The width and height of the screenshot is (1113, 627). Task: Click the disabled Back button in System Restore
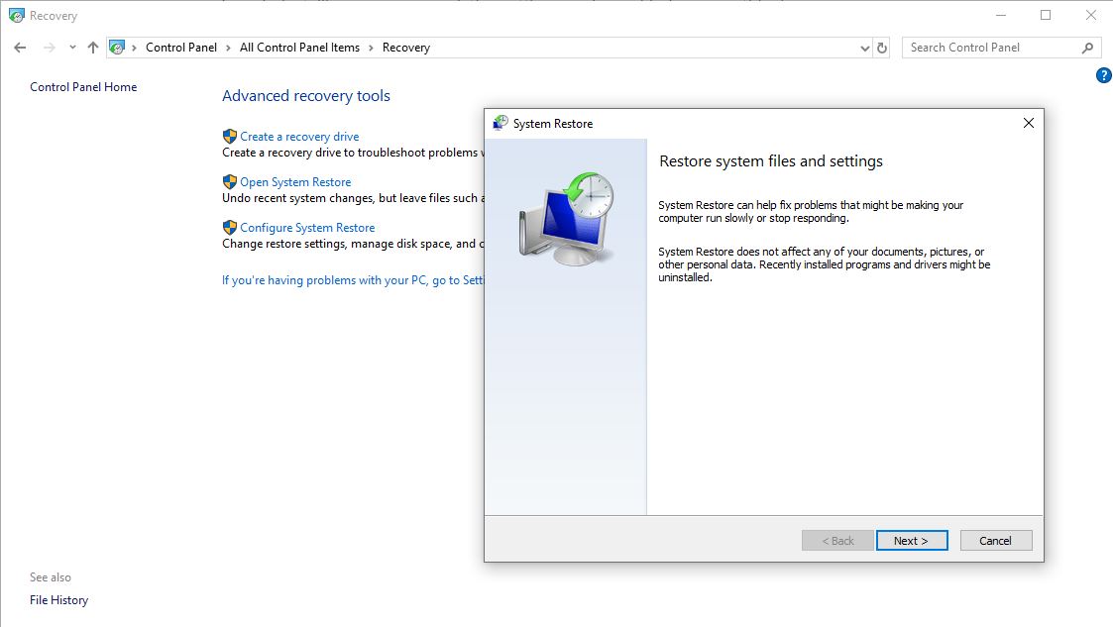(837, 541)
